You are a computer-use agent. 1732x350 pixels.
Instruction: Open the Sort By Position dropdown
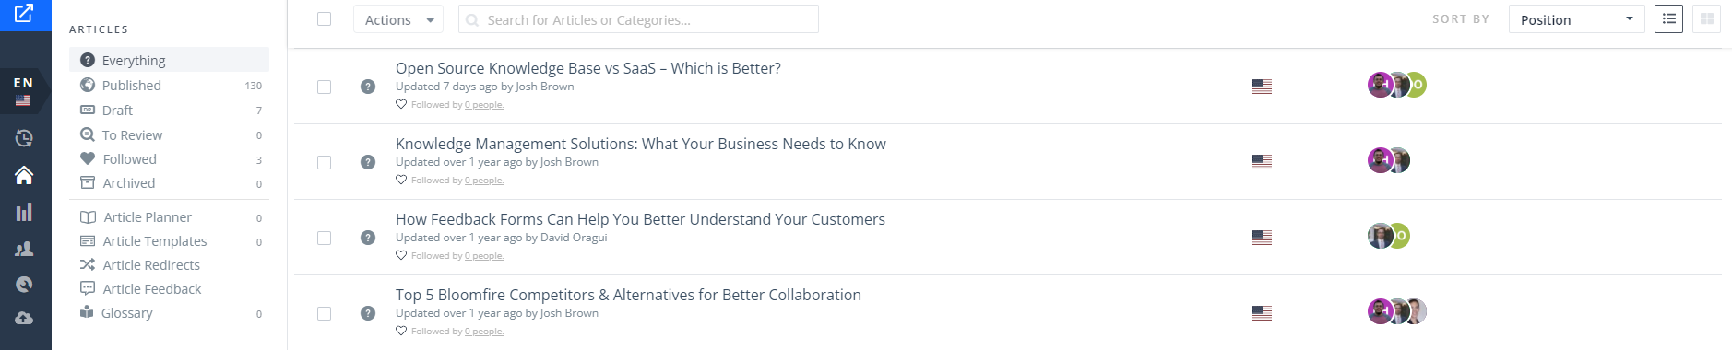point(1576,19)
